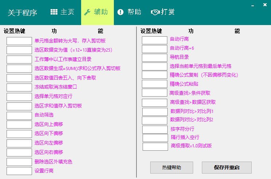
Task: Close the program window
Action: pyautogui.click(x=264, y=6)
